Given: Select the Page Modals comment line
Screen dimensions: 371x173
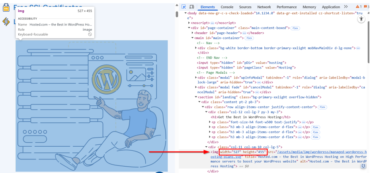Looking at the screenshot, I should tap(215, 73).
